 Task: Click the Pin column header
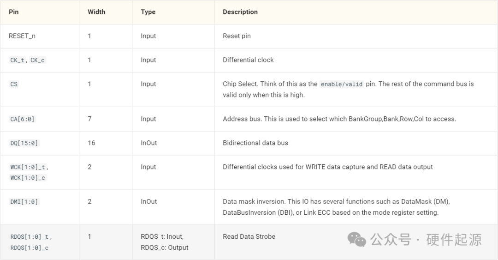[x=14, y=12]
